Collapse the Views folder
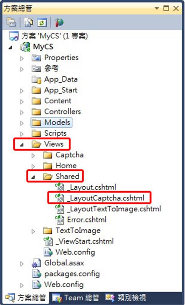 pyautogui.click(x=22, y=144)
